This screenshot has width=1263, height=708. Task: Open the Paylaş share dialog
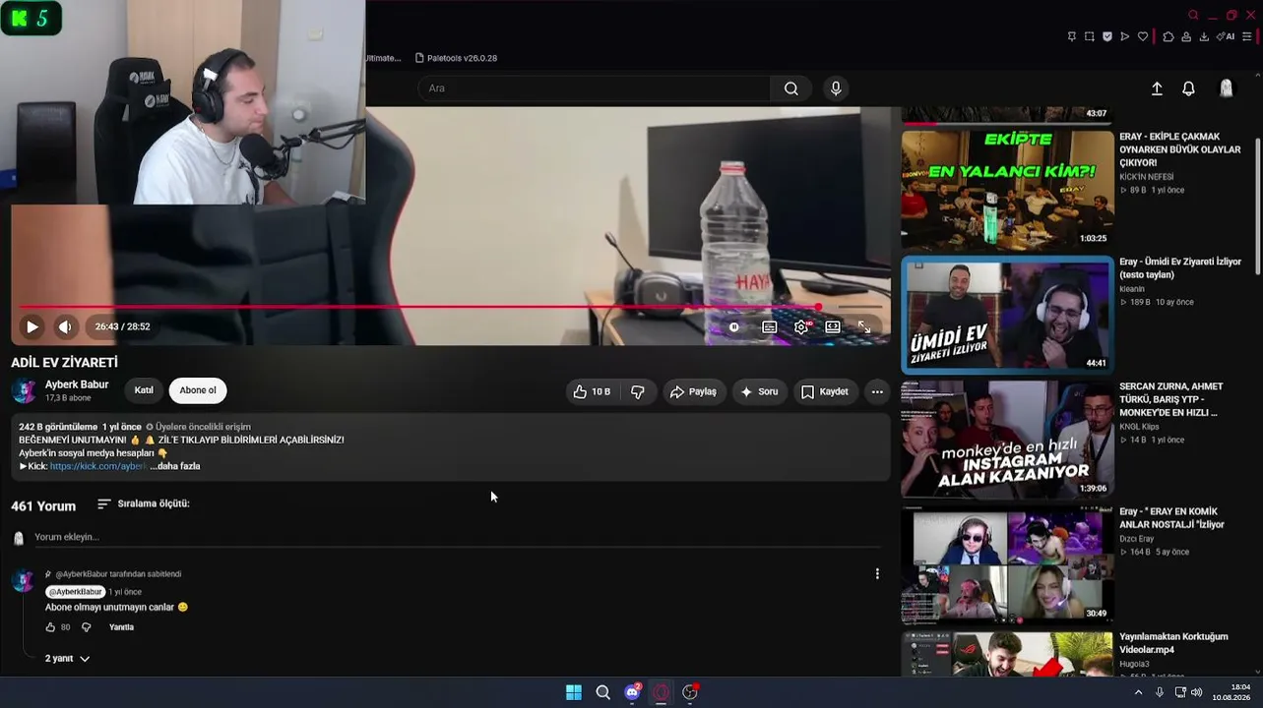click(x=693, y=391)
